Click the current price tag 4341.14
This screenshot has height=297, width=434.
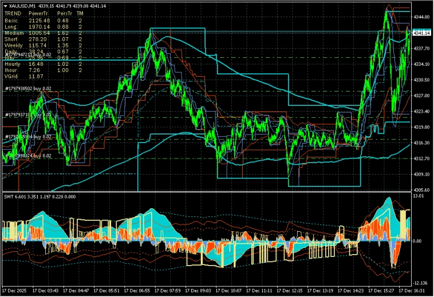pyautogui.click(x=421, y=33)
